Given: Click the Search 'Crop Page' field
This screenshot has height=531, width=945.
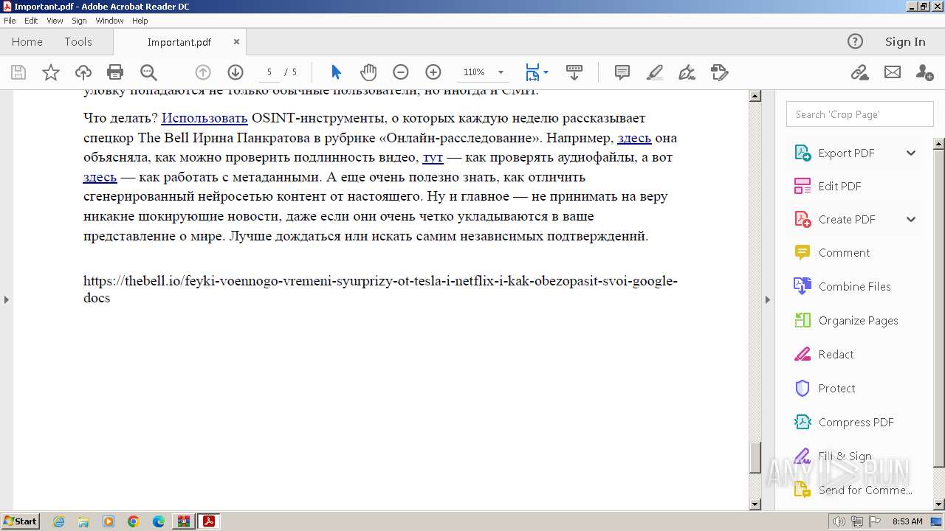Looking at the screenshot, I should [859, 114].
